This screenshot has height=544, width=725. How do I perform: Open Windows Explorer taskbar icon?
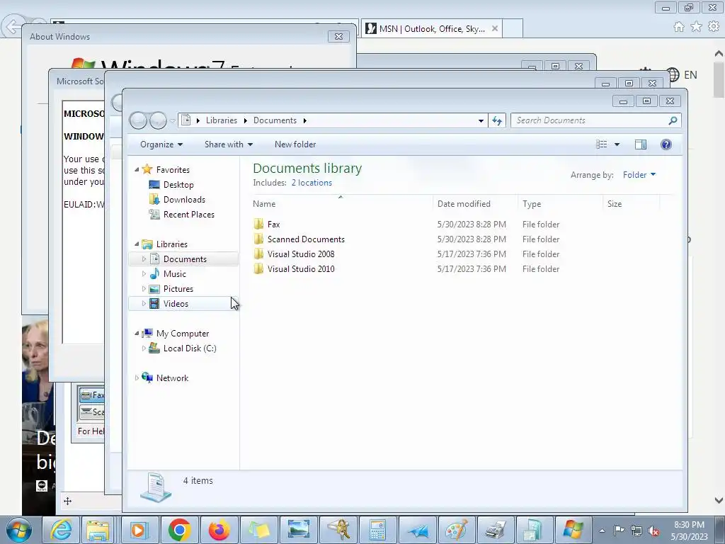click(98, 530)
